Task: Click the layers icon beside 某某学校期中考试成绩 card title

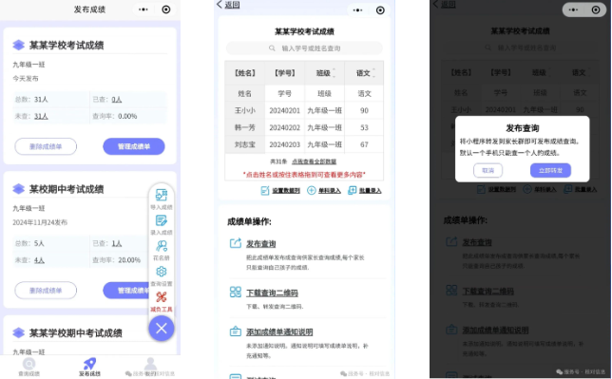Action: pyautogui.click(x=18, y=333)
